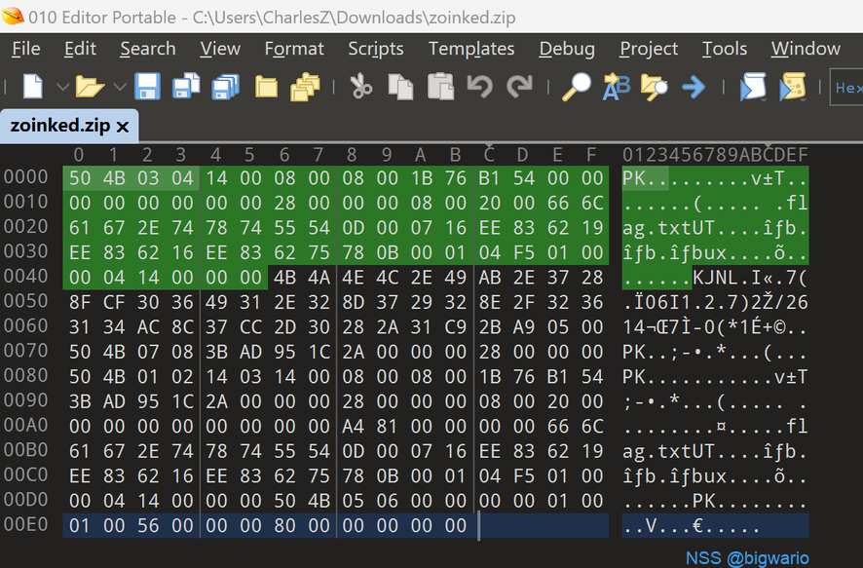Click the Open file folder icon
The height and width of the screenshot is (568, 863).
[90, 87]
